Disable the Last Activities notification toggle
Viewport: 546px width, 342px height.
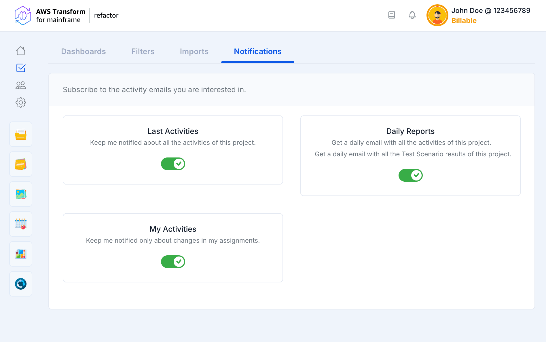pos(173,164)
